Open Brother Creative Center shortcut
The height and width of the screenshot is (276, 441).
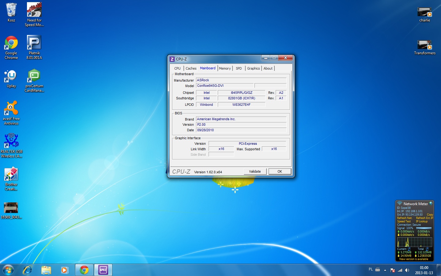point(11,179)
